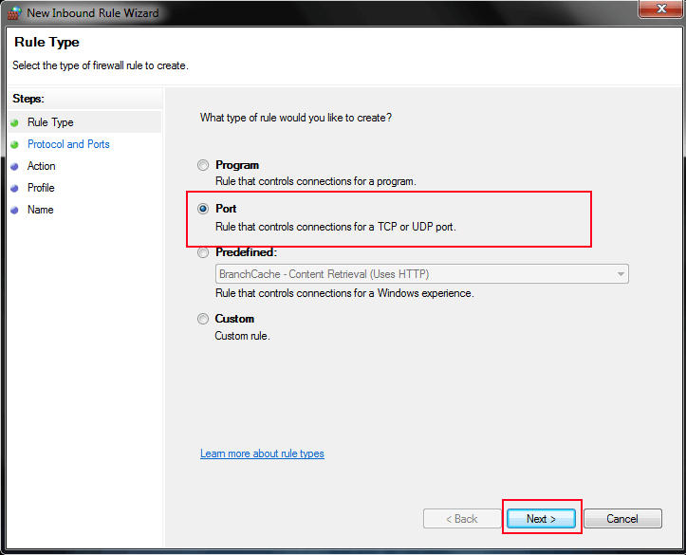Screen dimensions: 686x555
Task: Select the Port rule type radio button
Action: tap(203, 209)
